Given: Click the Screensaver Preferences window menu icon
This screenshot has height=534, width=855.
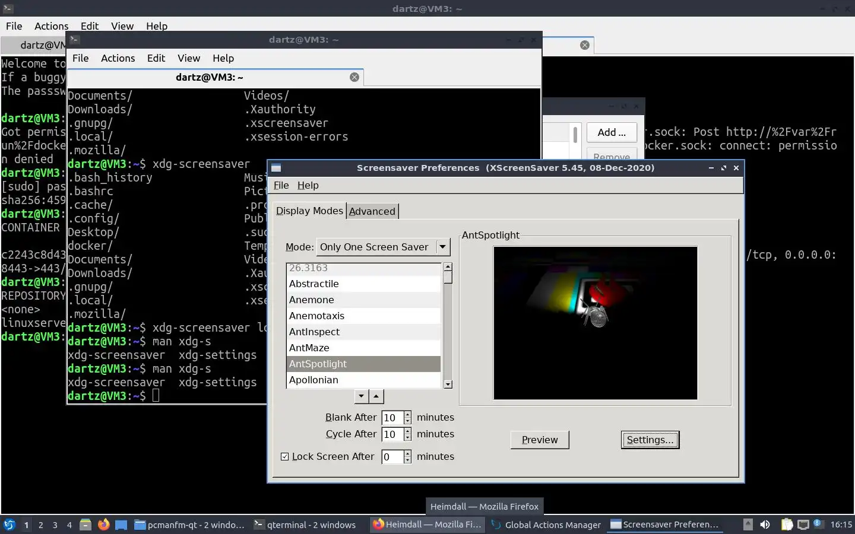Looking at the screenshot, I should click(276, 168).
